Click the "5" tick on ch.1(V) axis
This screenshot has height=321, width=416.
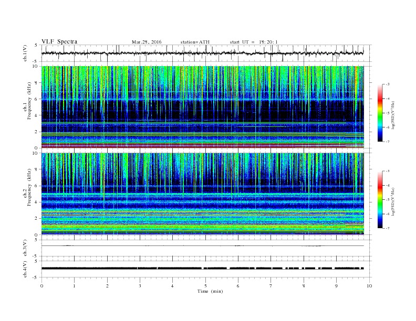pos(36,45)
